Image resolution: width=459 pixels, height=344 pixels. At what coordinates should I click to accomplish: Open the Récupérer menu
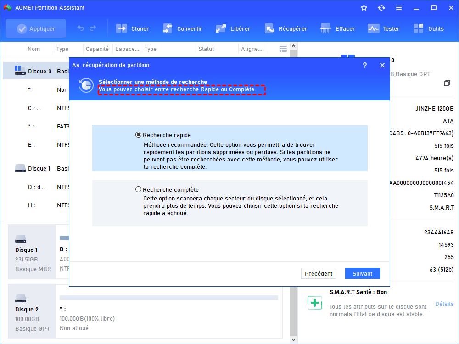click(x=286, y=28)
